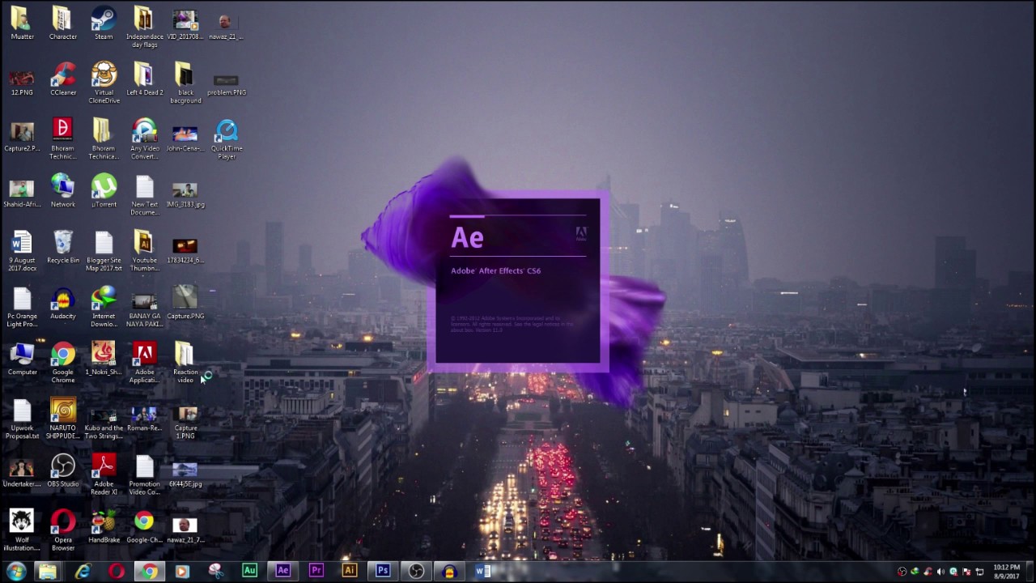The width and height of the screenshot is (1036, 583).
Task: Open the Snipping Tool taskbar icon
Action: 215,571
